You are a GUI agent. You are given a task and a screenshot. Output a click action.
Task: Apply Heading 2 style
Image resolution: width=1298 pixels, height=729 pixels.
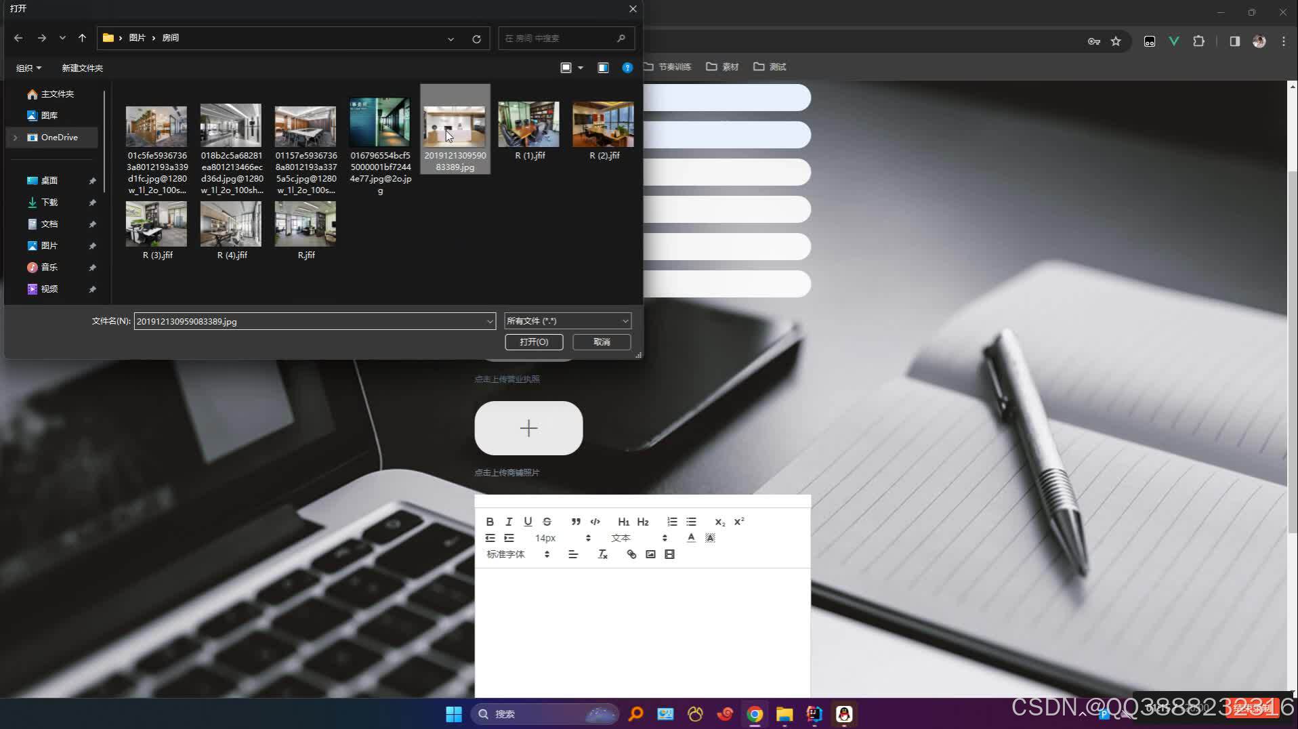(x=643, y=522)
